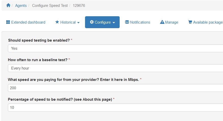Open the baseline test frequency dropdown
The width and height of the screenshot is (223, 121).
[116, 68]
